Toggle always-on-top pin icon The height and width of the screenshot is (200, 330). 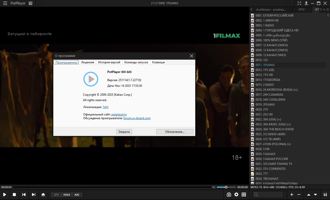point(306,3)
